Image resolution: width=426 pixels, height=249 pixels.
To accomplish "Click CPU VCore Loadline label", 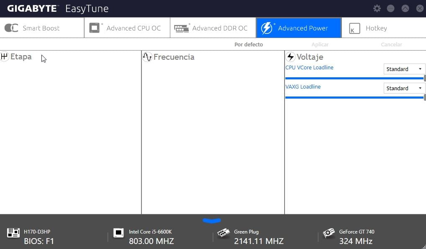I will pyautogui.click(x=309, y=68).
